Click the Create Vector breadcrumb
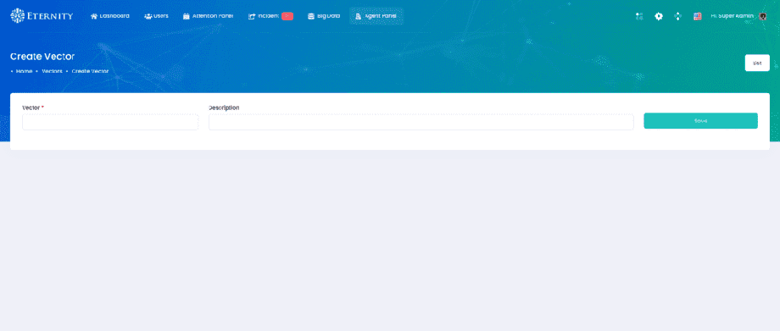The image size is (780, 331). [x=90, y=72]
